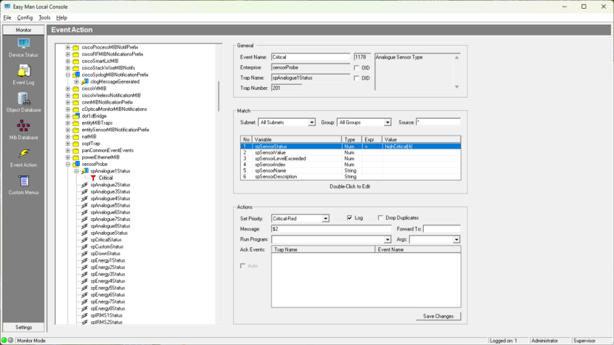Click the ciscoSyslogMIBNotificationPrefix folder icon
This screenshot has height=345, width=614.
(76, 75)
